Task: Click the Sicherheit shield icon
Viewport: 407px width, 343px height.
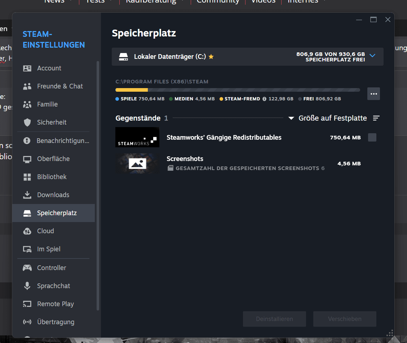Action: point(27,122)
